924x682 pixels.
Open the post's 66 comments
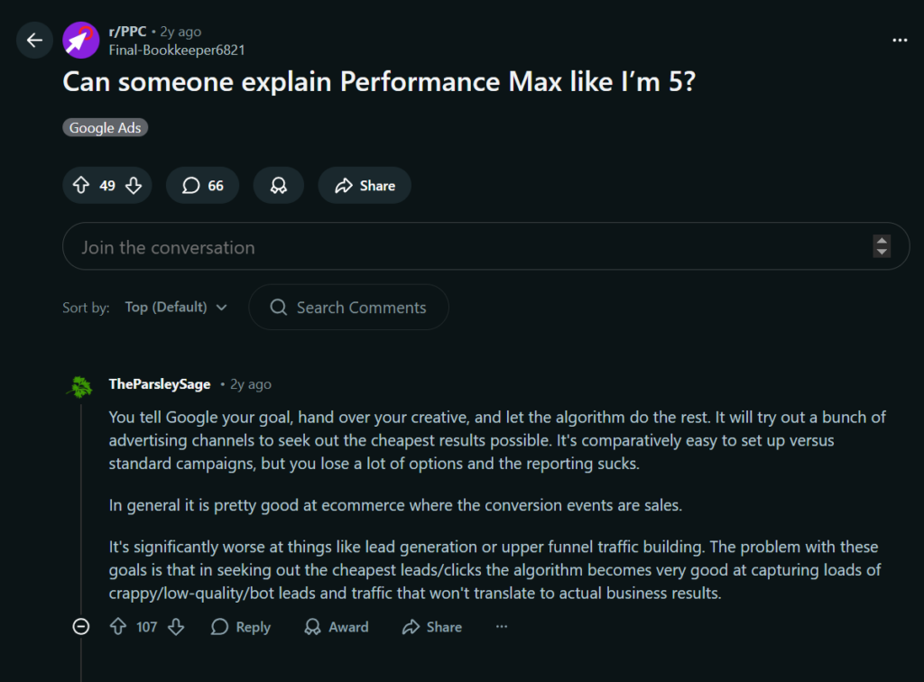pyautogui.click(x=202, y=185)
